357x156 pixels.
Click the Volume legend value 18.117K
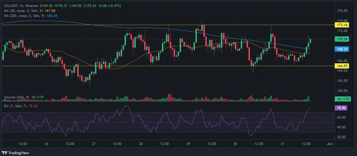click(38, 97)
